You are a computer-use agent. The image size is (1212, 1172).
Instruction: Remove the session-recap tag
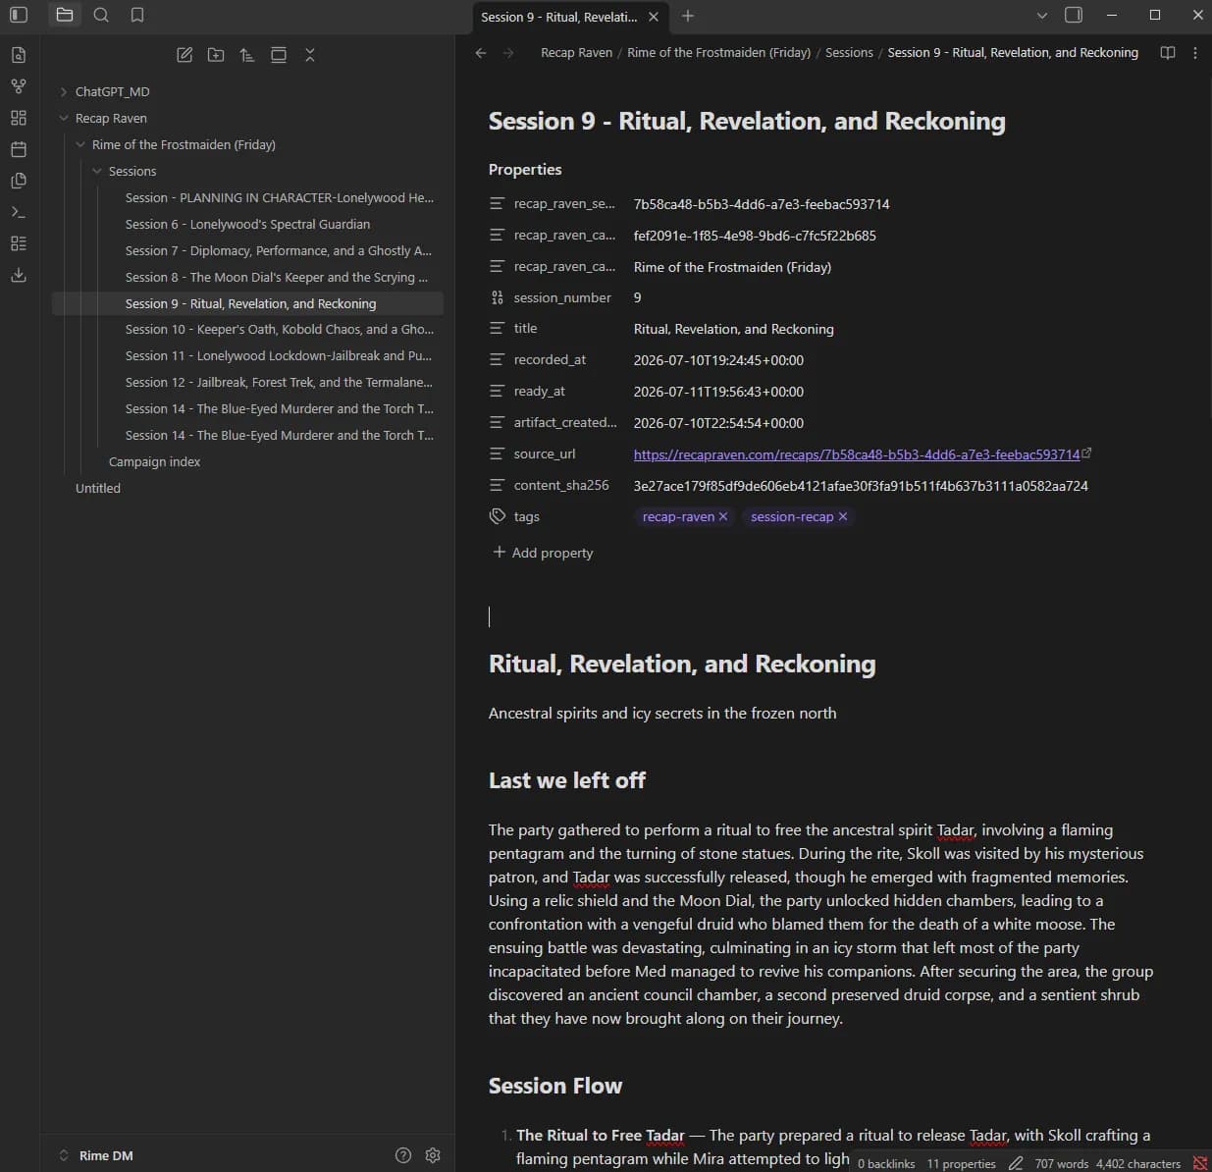tap(843, 516)
